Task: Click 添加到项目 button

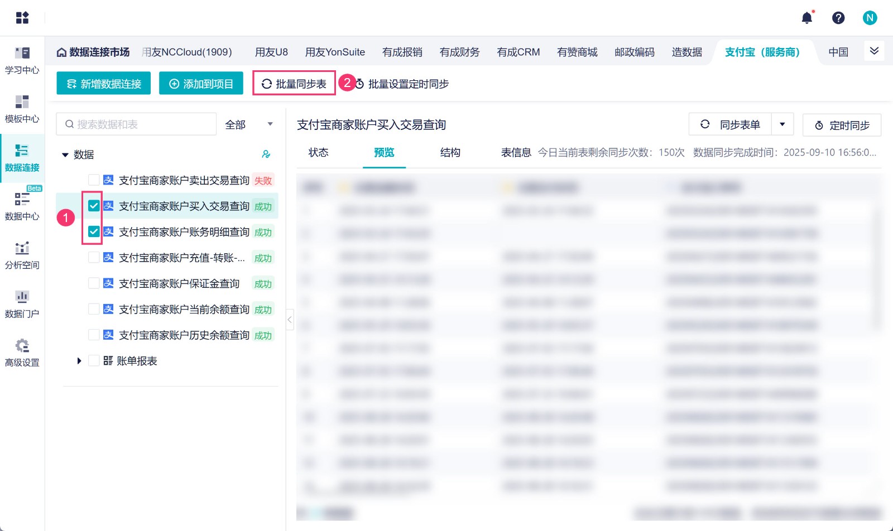Action: 201,83
